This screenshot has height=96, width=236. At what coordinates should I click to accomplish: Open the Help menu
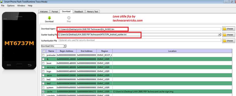(x=30, y=6)
